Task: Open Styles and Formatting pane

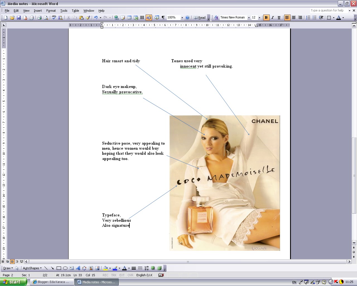Action: pos(216,18)
